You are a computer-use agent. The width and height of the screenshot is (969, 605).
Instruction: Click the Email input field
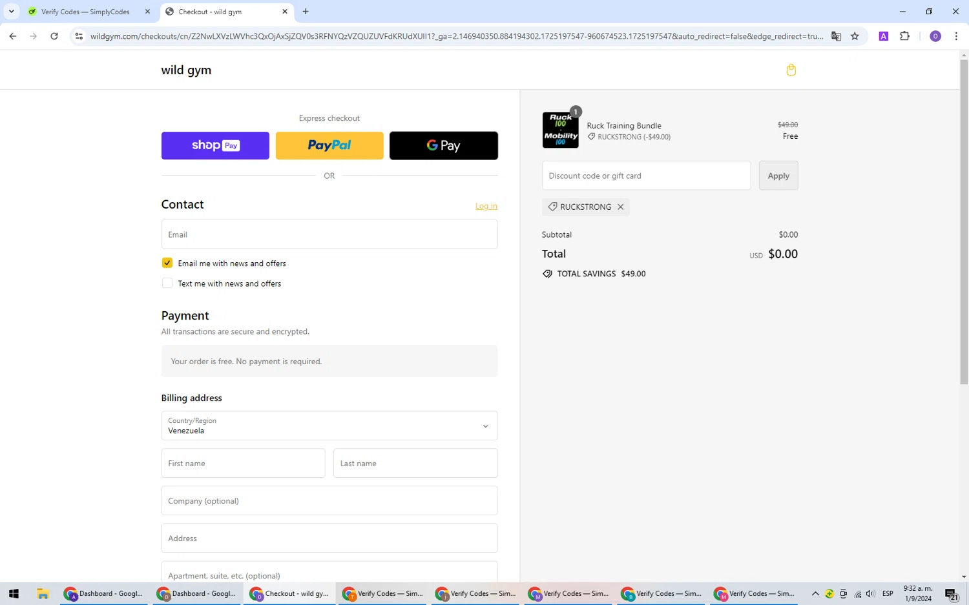[329, 234]
